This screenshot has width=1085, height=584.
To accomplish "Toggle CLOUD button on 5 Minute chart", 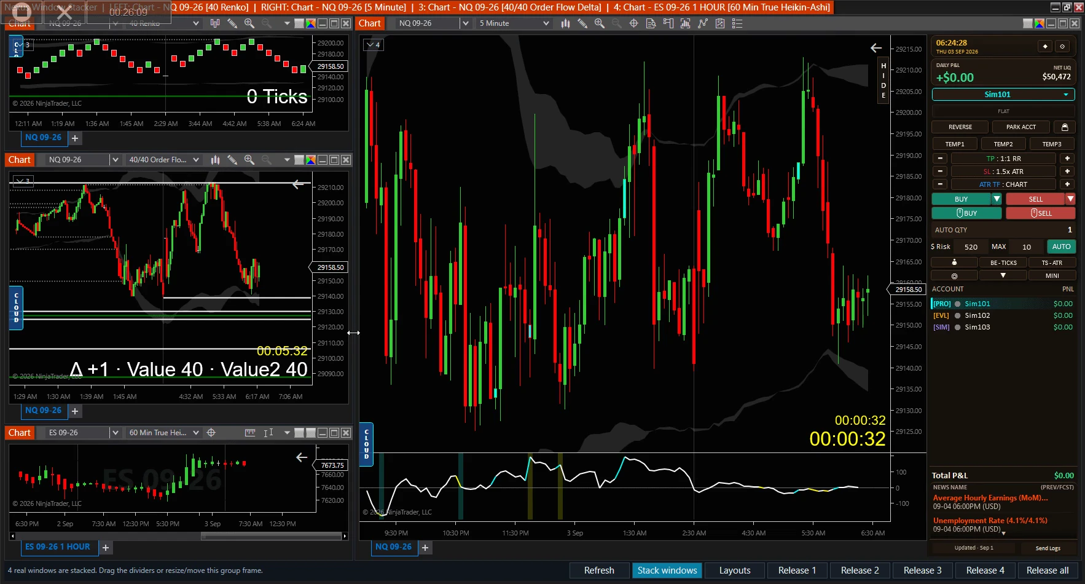I will [366, 444].
